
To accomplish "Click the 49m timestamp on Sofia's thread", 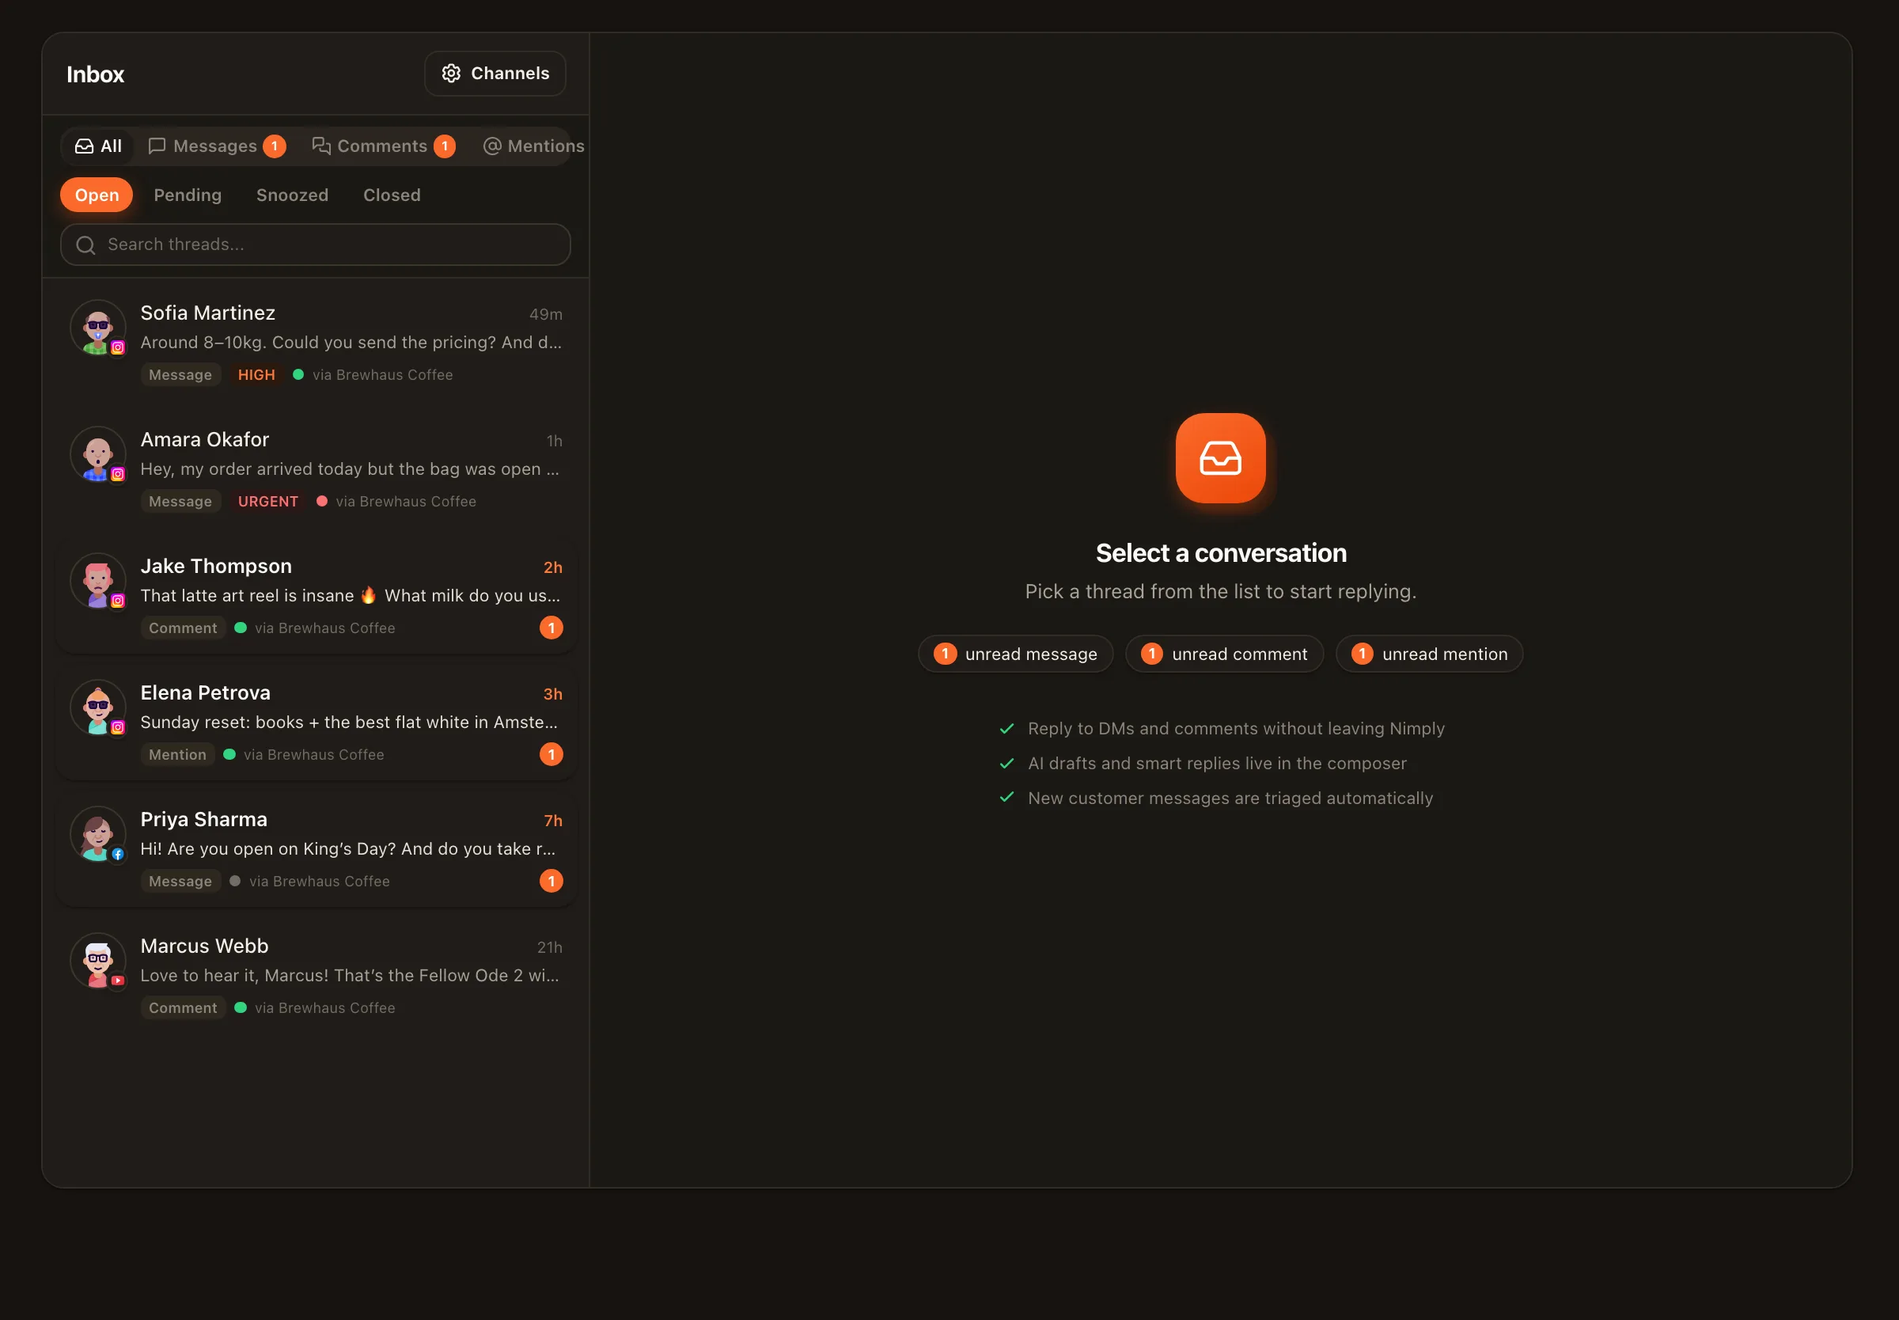I will tap(546, 315).
